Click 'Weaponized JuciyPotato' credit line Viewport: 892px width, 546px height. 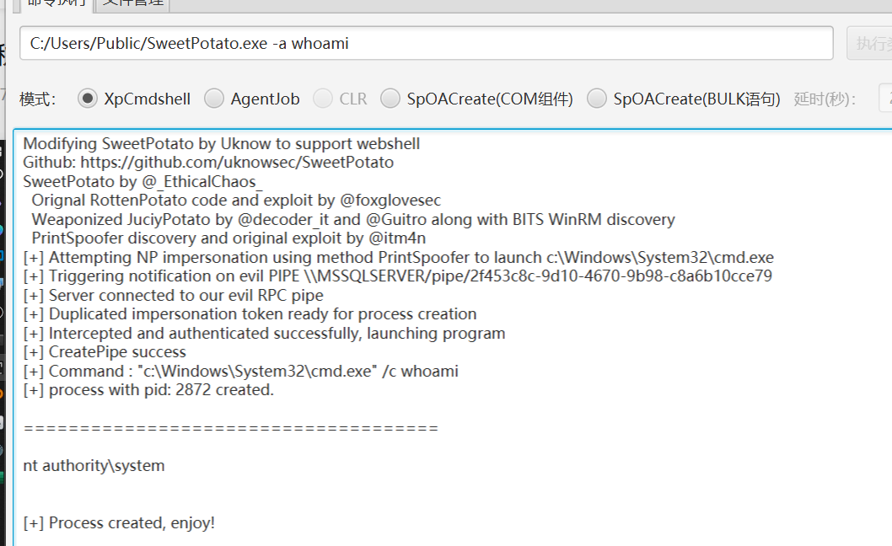coord(353,220)
